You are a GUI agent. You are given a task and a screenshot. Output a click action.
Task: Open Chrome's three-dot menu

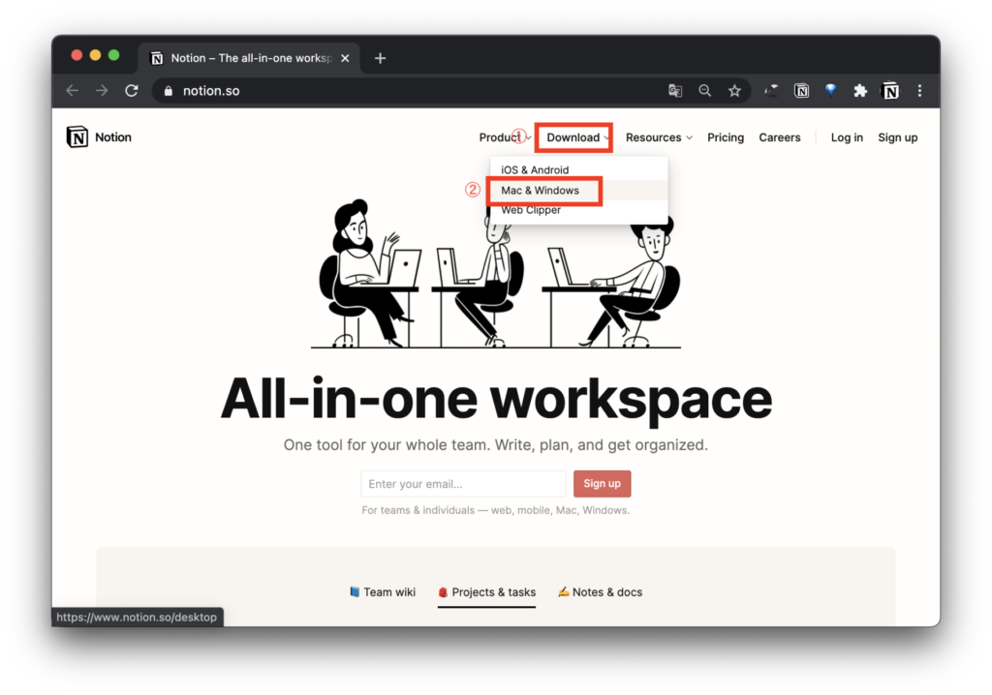pyautogui.click(x=919, y=90)
